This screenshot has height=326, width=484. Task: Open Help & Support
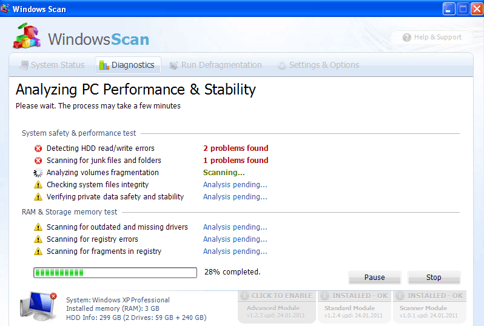tap(431, 38)
